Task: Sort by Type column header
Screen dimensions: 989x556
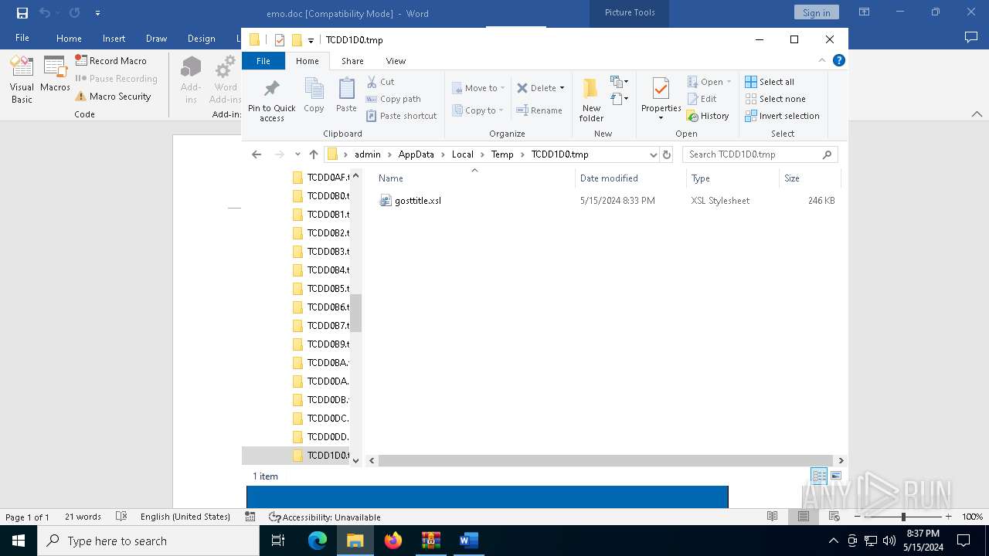Action: click(x=732, y=178)
